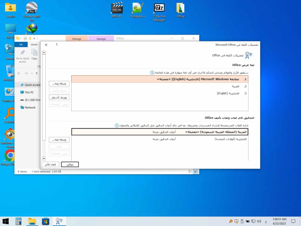Viewport: 301px width, 226px height.
Task: Click the scroll down arrow in the language dialog
Action: tap(44, 158)
